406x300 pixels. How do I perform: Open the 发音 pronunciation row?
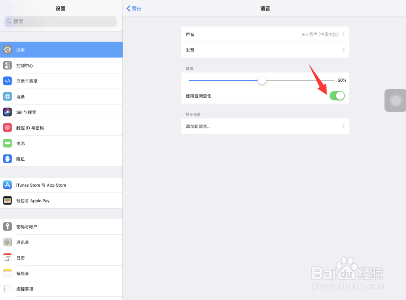[265, 50]
